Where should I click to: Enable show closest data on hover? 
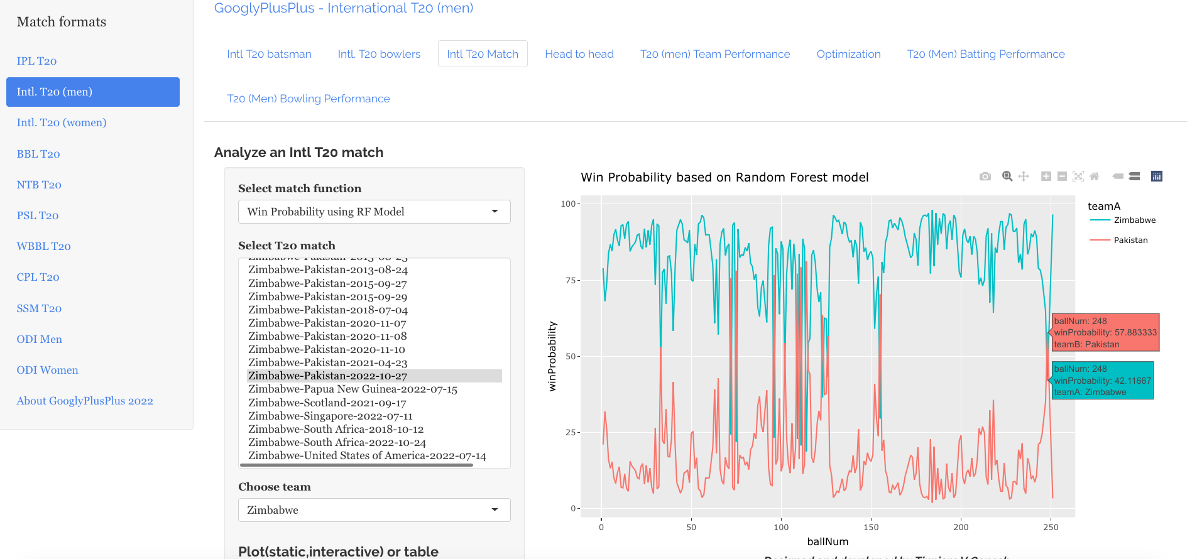coord(1118,176)
